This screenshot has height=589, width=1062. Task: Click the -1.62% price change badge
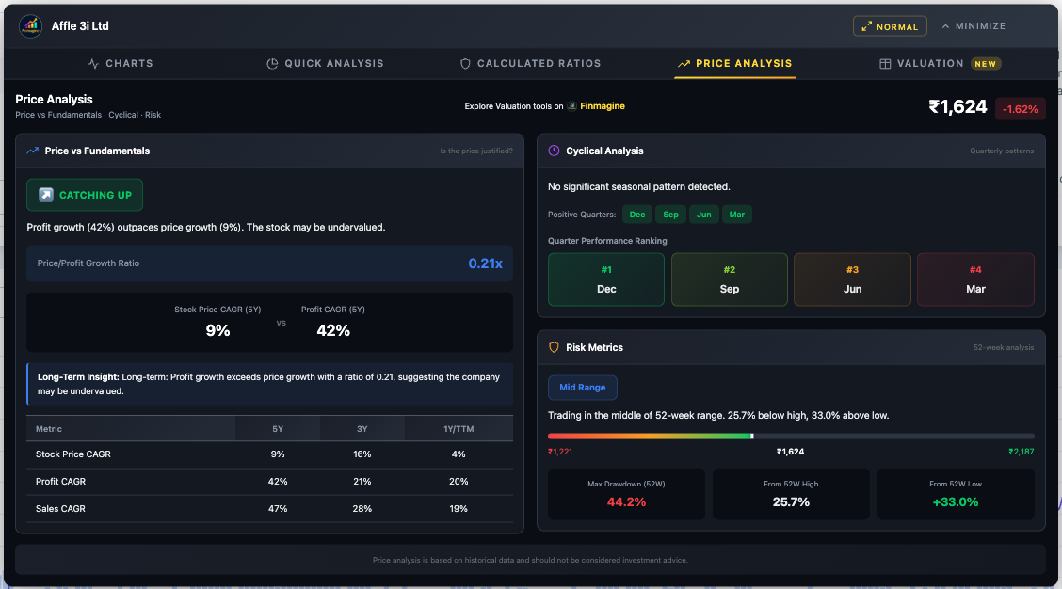1020,108
